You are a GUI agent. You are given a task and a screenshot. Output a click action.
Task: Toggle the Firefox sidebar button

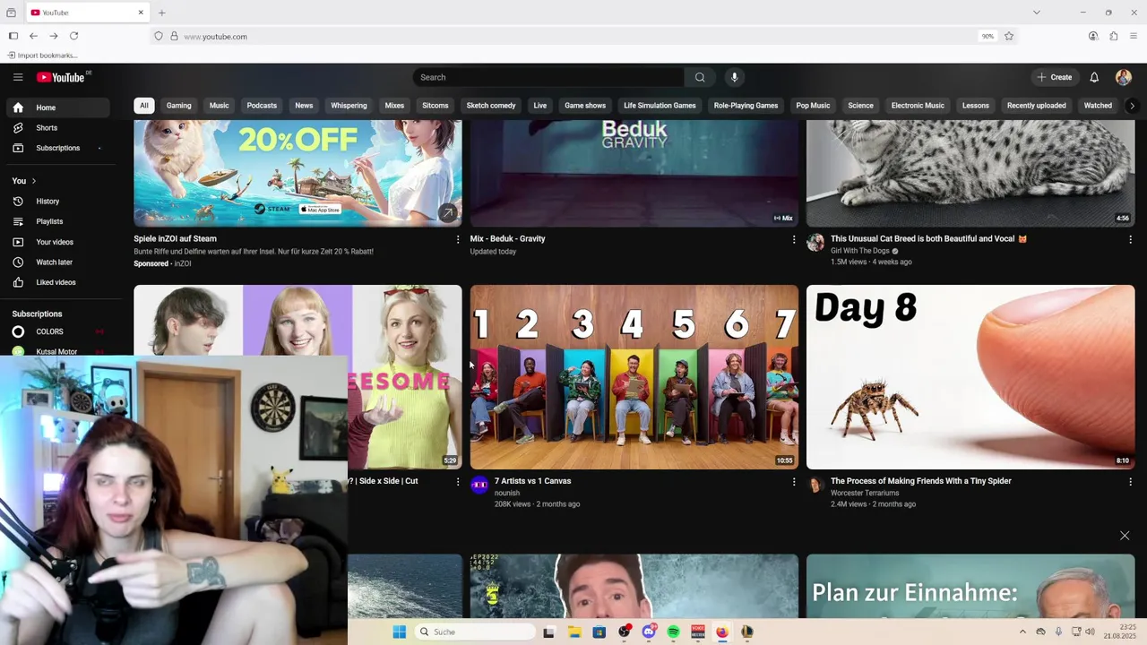(x=13, y=36)
